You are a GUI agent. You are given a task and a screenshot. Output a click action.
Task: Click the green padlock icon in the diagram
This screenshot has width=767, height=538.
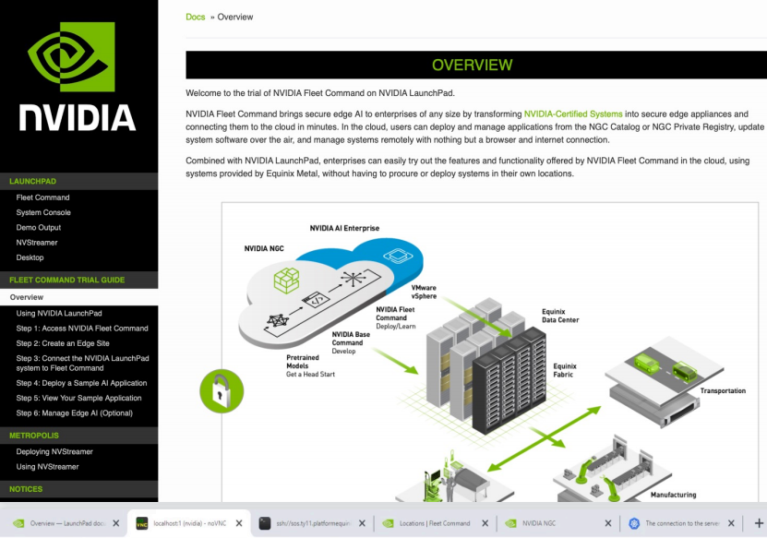[221, 391]
